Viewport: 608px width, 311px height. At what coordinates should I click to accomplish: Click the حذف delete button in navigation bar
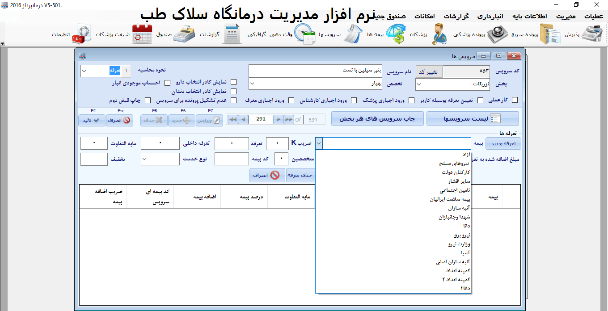(154, 120)
